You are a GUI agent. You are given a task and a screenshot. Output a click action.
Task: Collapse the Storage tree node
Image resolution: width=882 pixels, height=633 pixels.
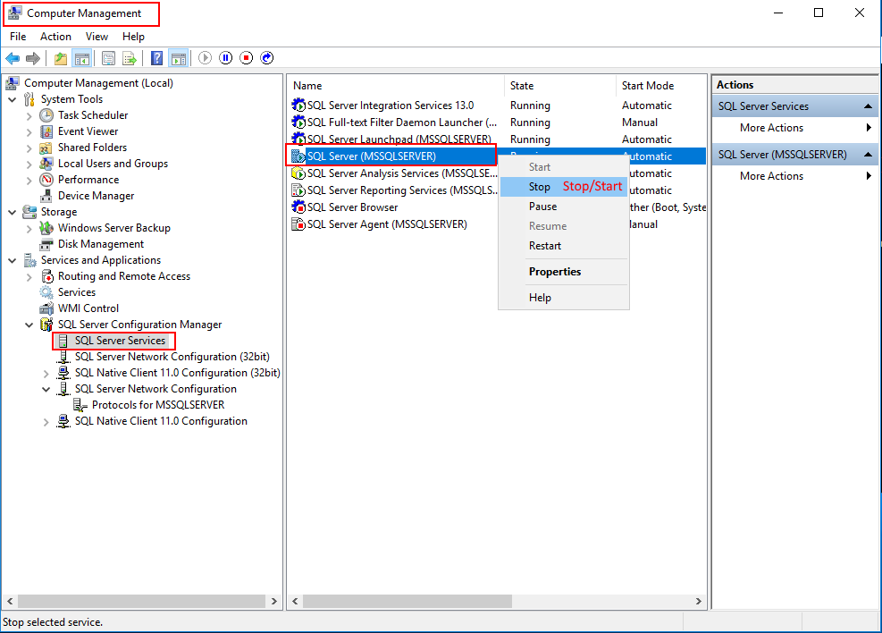click(13, 212)
